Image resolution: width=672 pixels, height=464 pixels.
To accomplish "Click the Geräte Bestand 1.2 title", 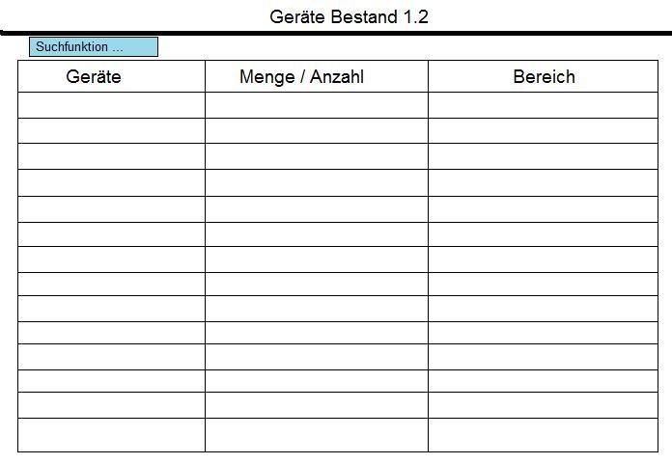I will coord(349,17).
